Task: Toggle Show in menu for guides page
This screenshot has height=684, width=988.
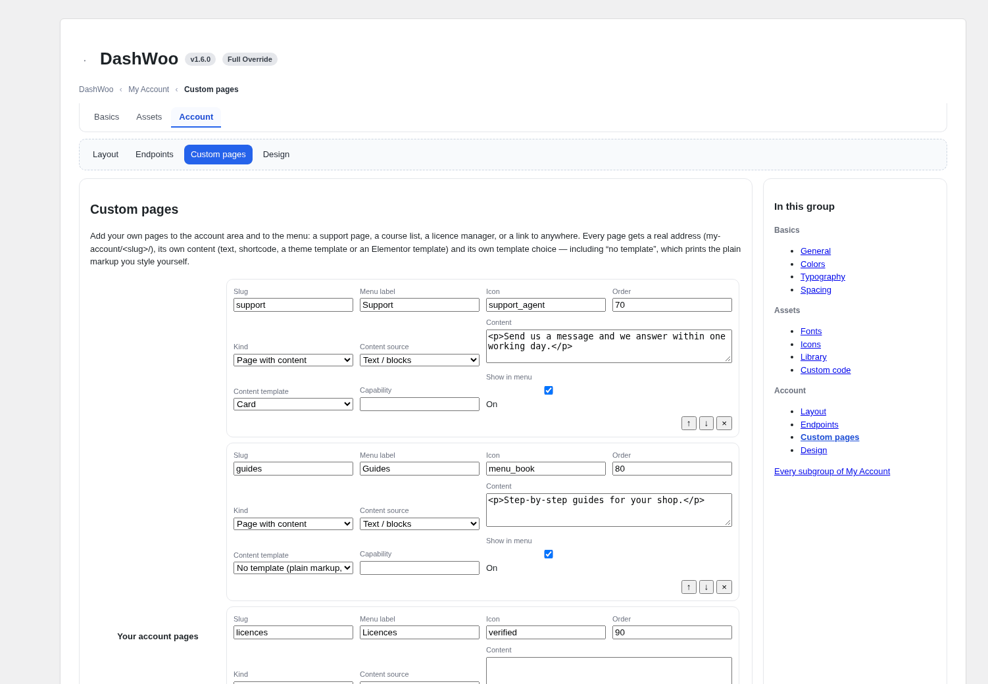Action: (x=549, y=554)
